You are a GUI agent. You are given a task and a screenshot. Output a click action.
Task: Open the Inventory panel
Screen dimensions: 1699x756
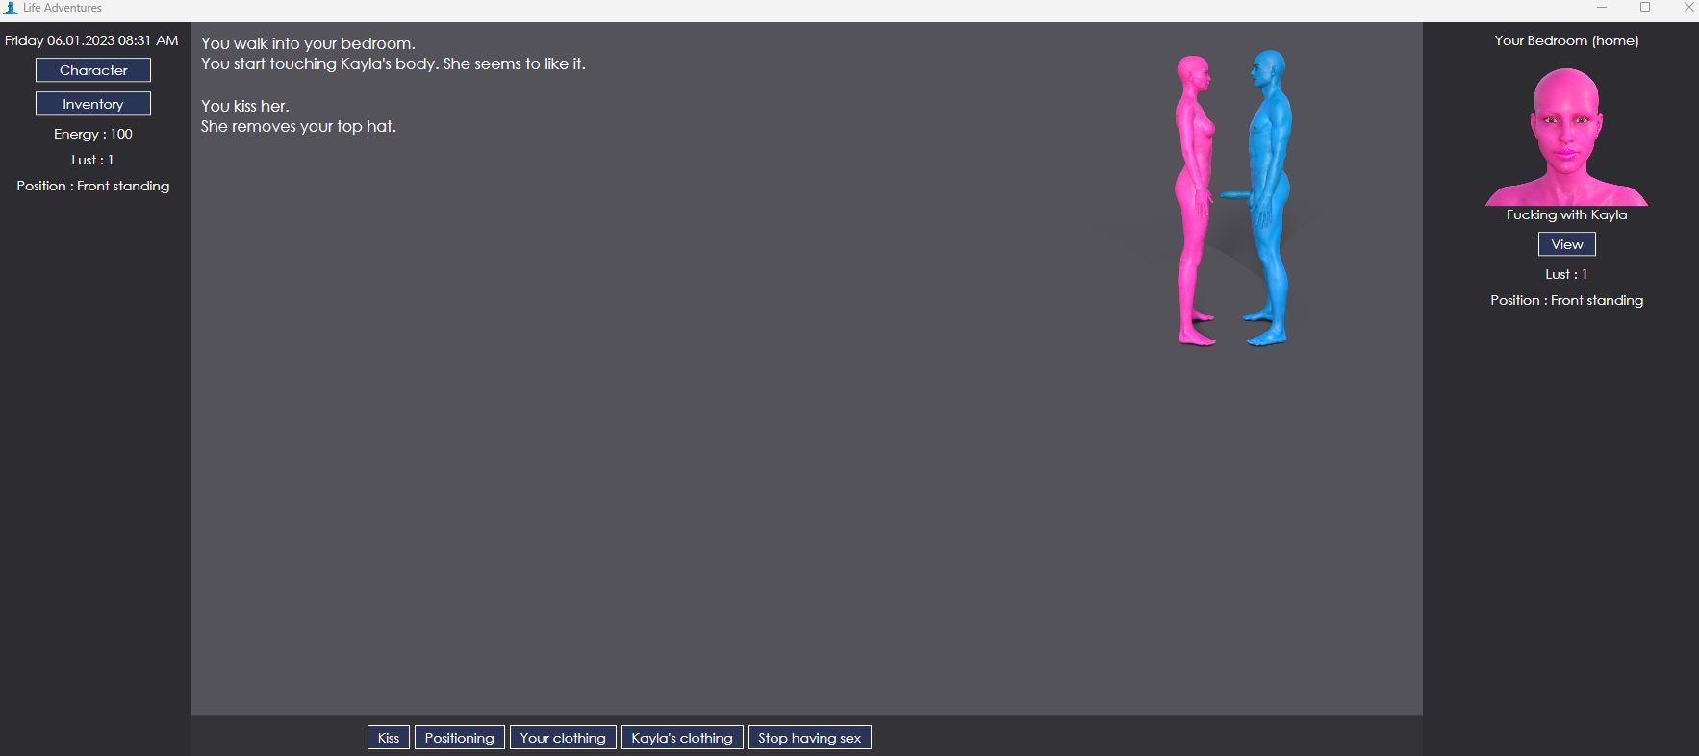point(93,104)
